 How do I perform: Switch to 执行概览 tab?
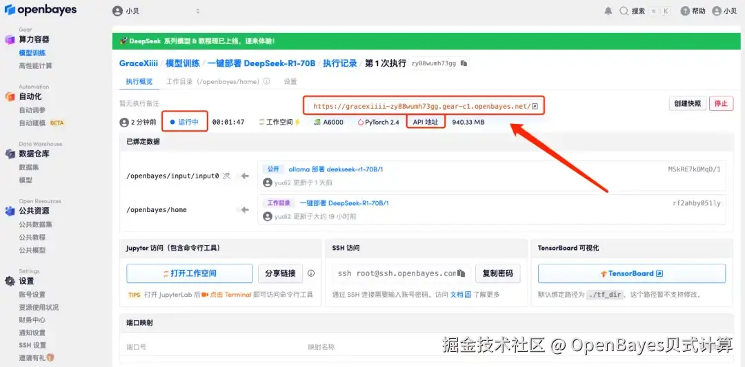click(139, 81)
